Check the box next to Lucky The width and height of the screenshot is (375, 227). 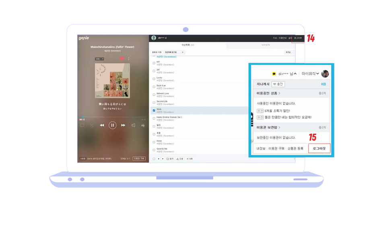point(154,79)
